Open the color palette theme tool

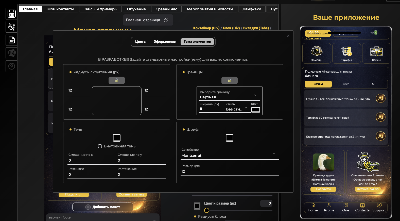pyautogui.click(x=12, y=27)
